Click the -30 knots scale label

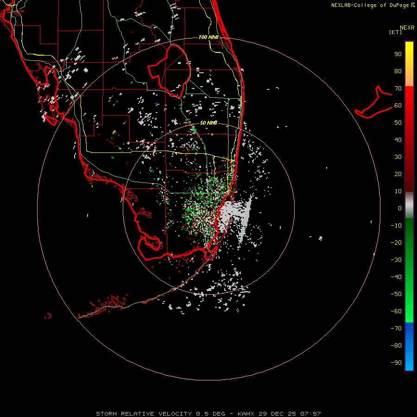click(396, 260)
